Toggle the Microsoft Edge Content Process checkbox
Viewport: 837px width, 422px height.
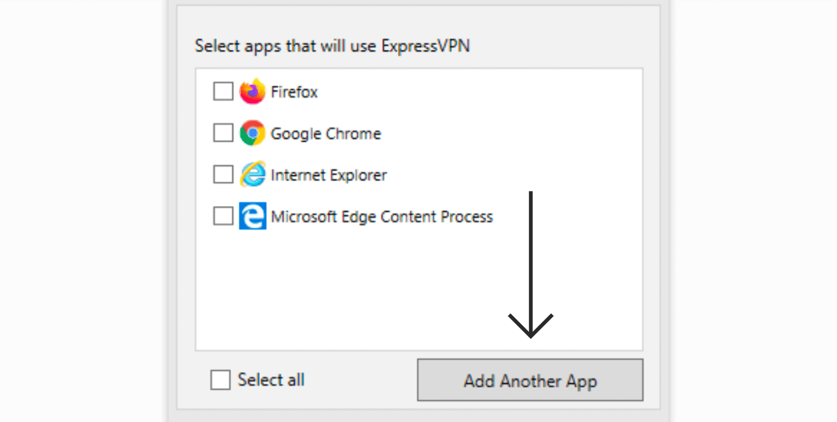[x=223, y=217]
